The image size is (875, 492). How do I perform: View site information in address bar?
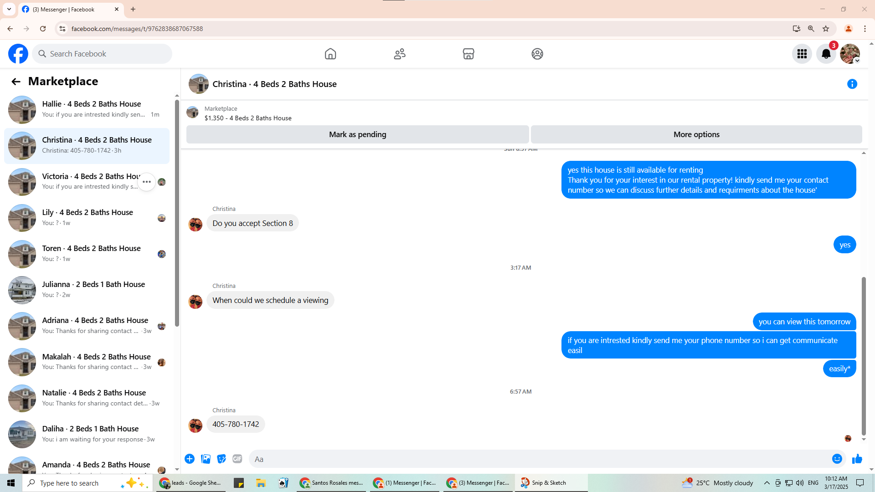click(62, 29)
